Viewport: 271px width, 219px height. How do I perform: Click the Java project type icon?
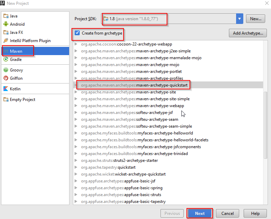click(x=6, y=16)
